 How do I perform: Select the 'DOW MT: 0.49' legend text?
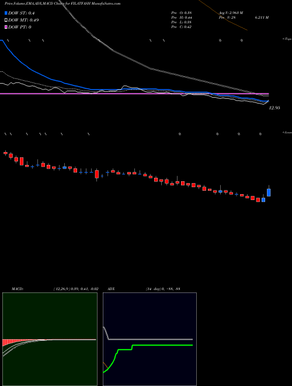tap(23, 20)
